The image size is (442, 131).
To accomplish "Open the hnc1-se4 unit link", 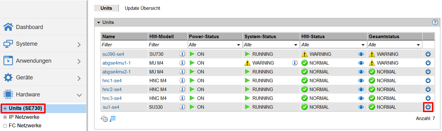I will tap(112, 80).
